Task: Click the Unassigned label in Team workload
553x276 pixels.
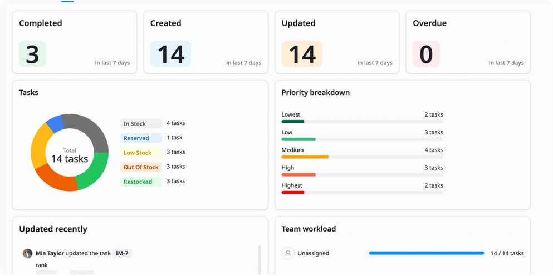Action: pos(313,253)
